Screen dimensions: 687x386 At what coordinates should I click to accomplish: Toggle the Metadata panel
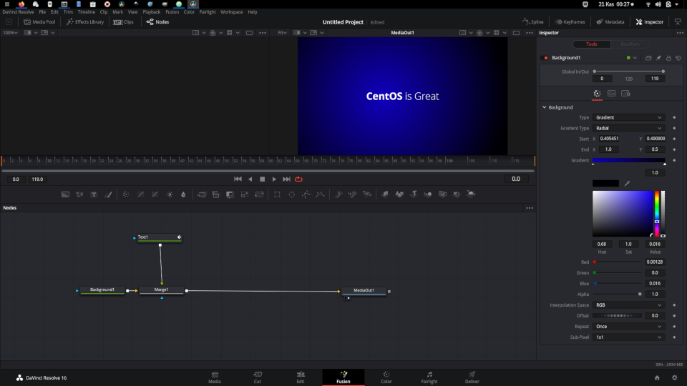pyautogui.click(x=610, y=22)
